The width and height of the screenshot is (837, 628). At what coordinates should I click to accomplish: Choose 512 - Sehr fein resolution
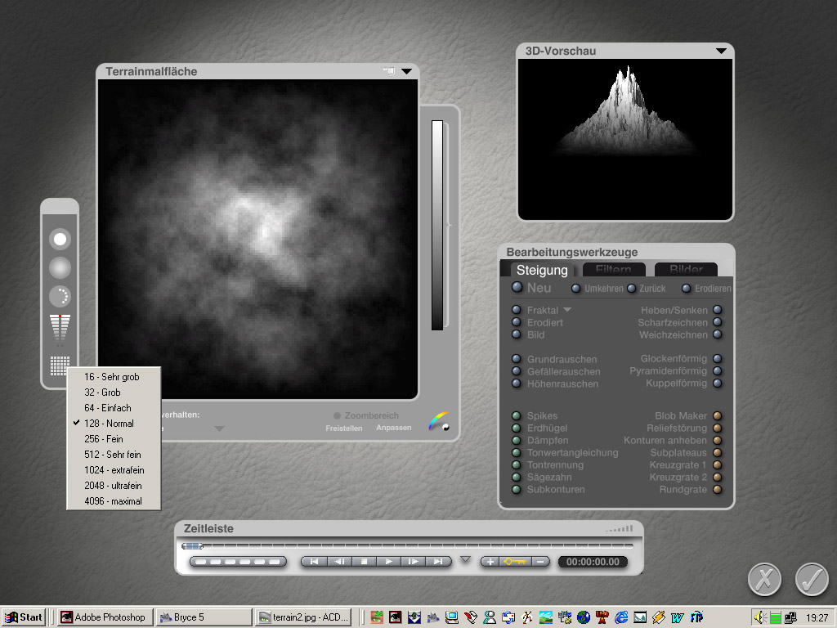[113, 455]
